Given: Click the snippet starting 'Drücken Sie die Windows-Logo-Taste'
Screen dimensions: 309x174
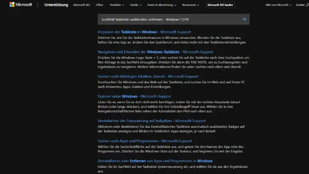Looking at the screenshot, I should [173, 62].
